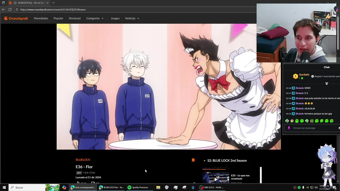Expand the S2: BLUE LOCK 2nd Season selector
The image size is (340, 191).
click(225, 160)
